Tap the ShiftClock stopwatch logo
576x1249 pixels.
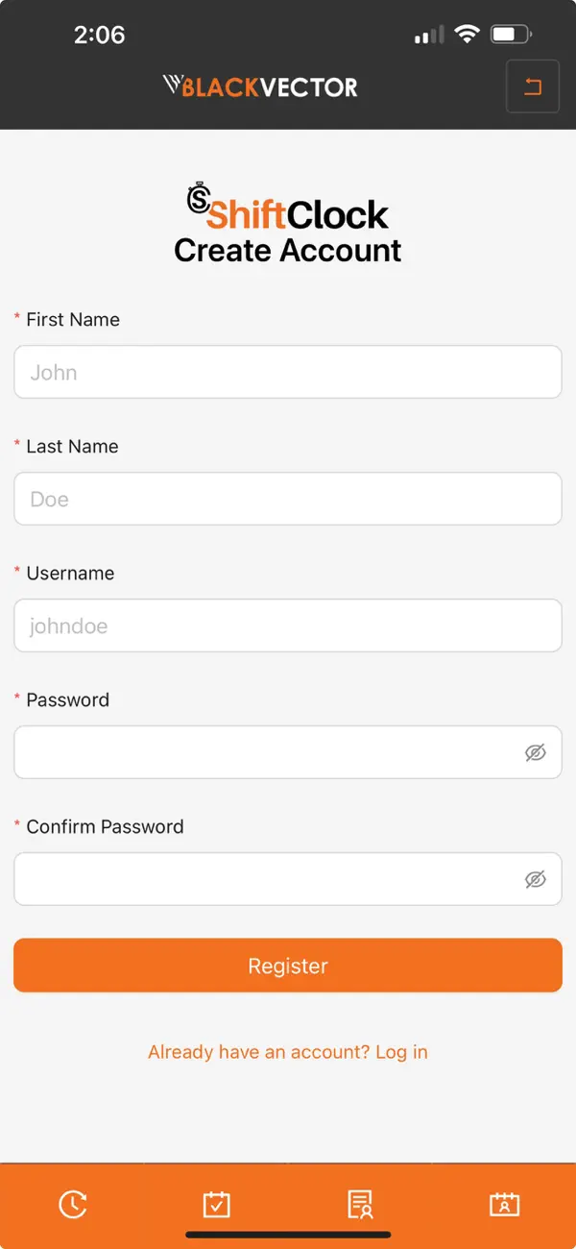pos(199,198)
